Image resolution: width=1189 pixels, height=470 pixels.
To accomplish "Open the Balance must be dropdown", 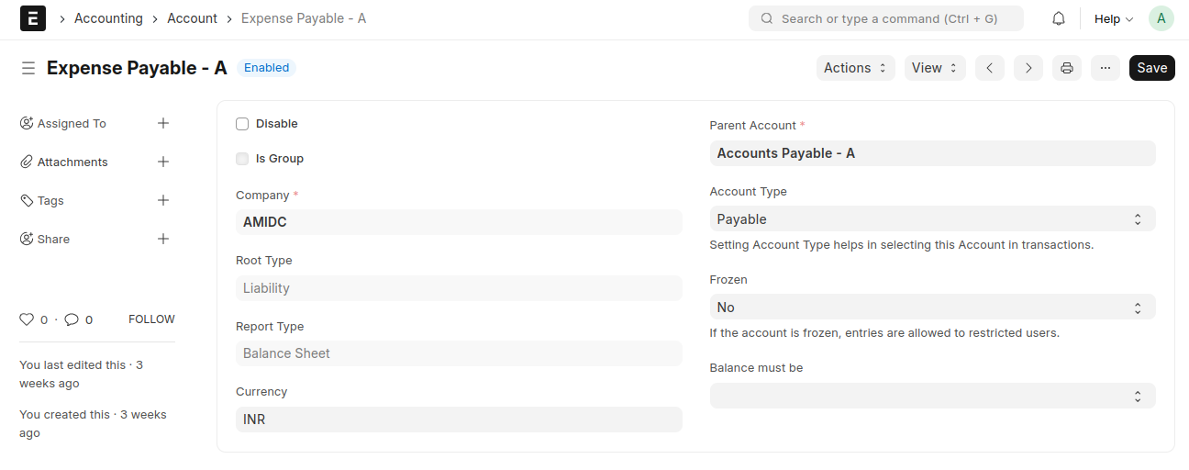I will click(x=932, y=396).
